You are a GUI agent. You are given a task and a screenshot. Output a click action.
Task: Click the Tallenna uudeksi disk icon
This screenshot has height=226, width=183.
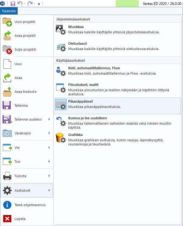pyautogui.click(x=7, y=119)
